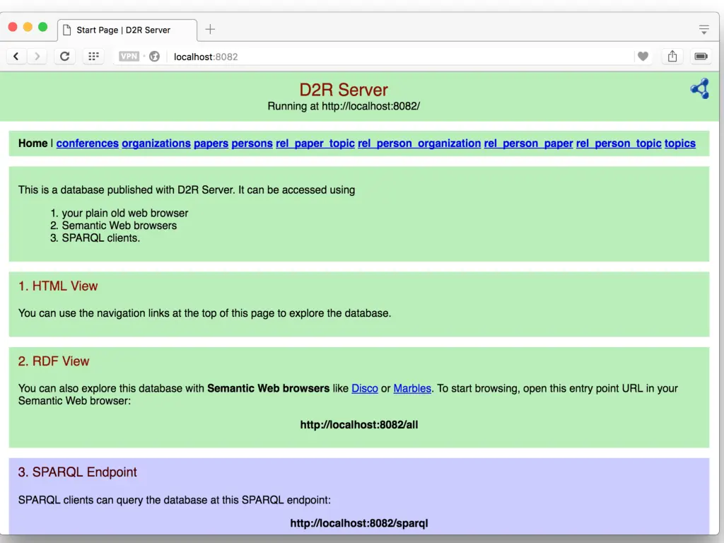Click the browser forward arrow button
Screen dimensions: 724x543
[x=37, y=57]
